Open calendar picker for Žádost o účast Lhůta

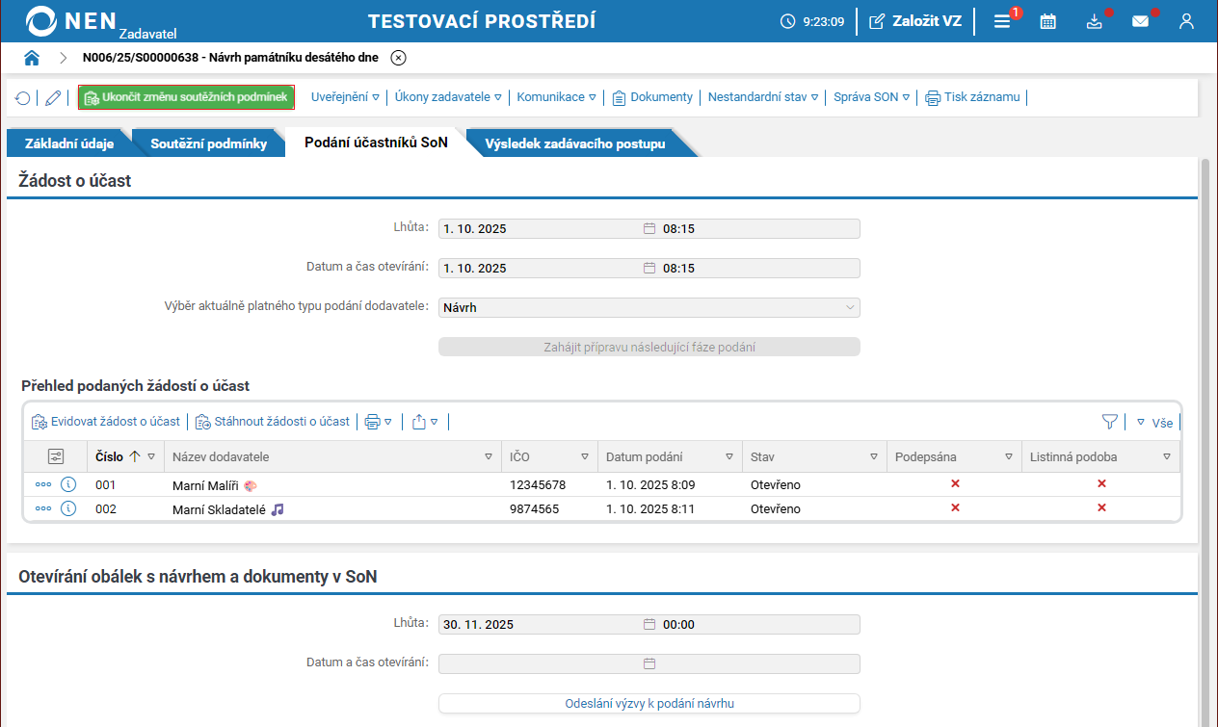649,229
